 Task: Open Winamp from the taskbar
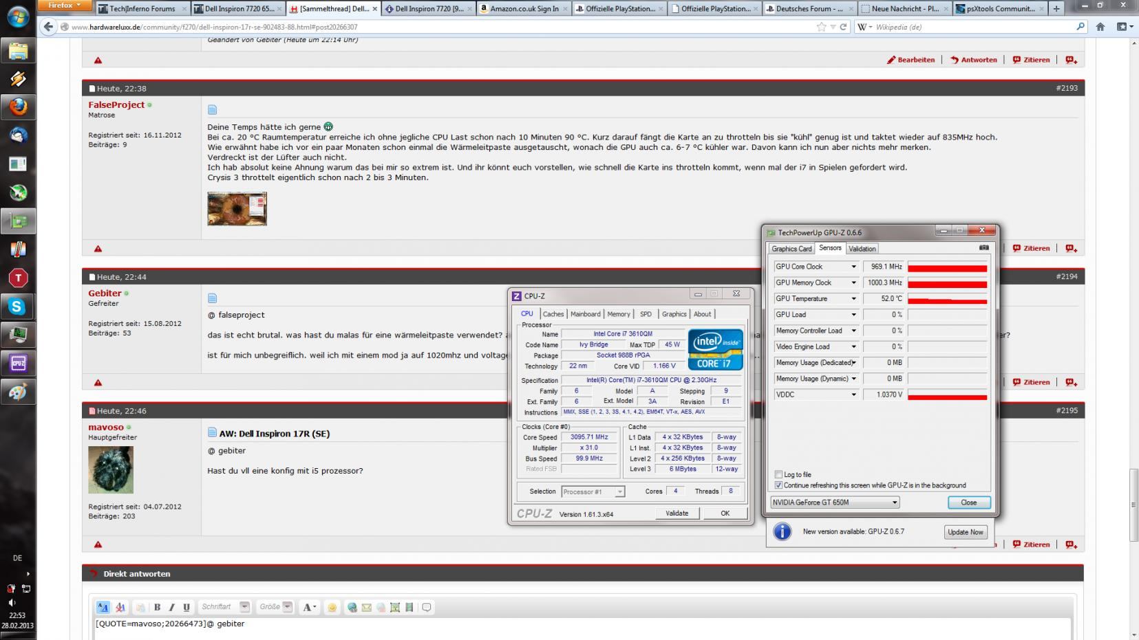18,78
